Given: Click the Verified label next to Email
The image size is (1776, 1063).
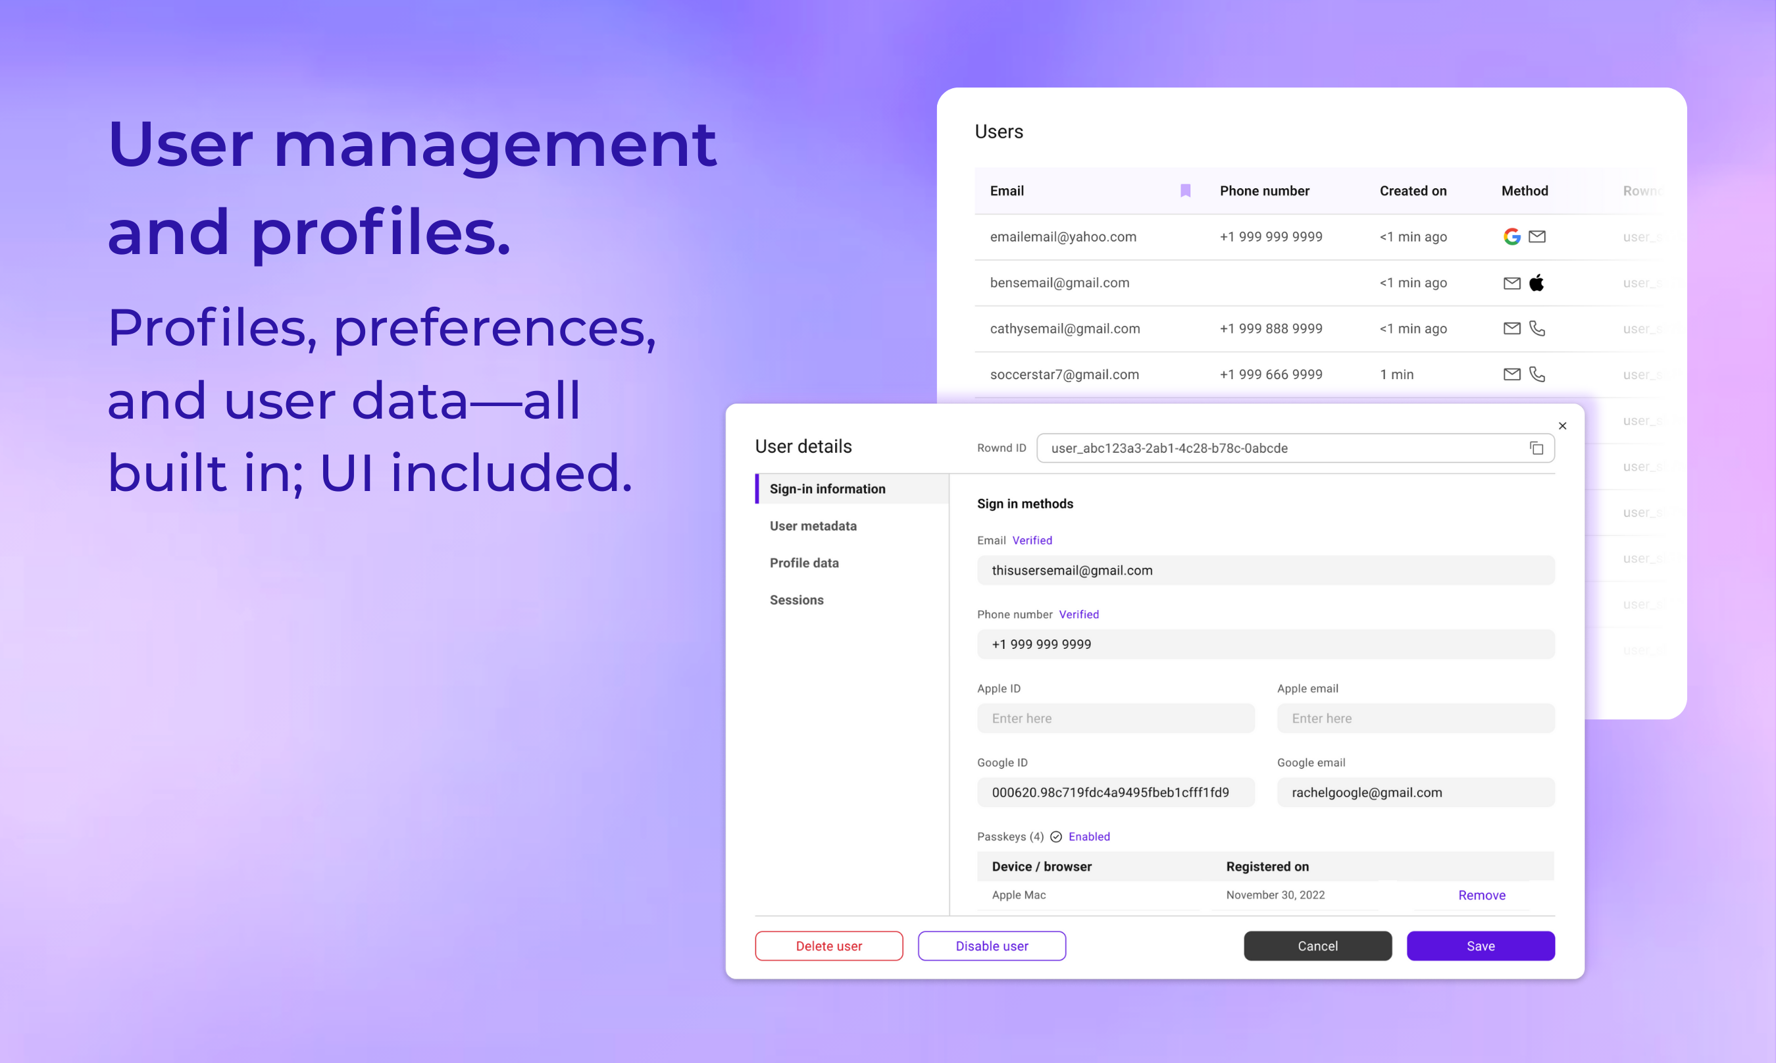Looking at the screenshot, I should pyautogui.click(x=1032, y=540).
